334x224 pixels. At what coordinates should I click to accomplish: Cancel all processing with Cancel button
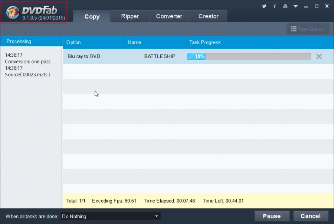[x=311, y=216]
